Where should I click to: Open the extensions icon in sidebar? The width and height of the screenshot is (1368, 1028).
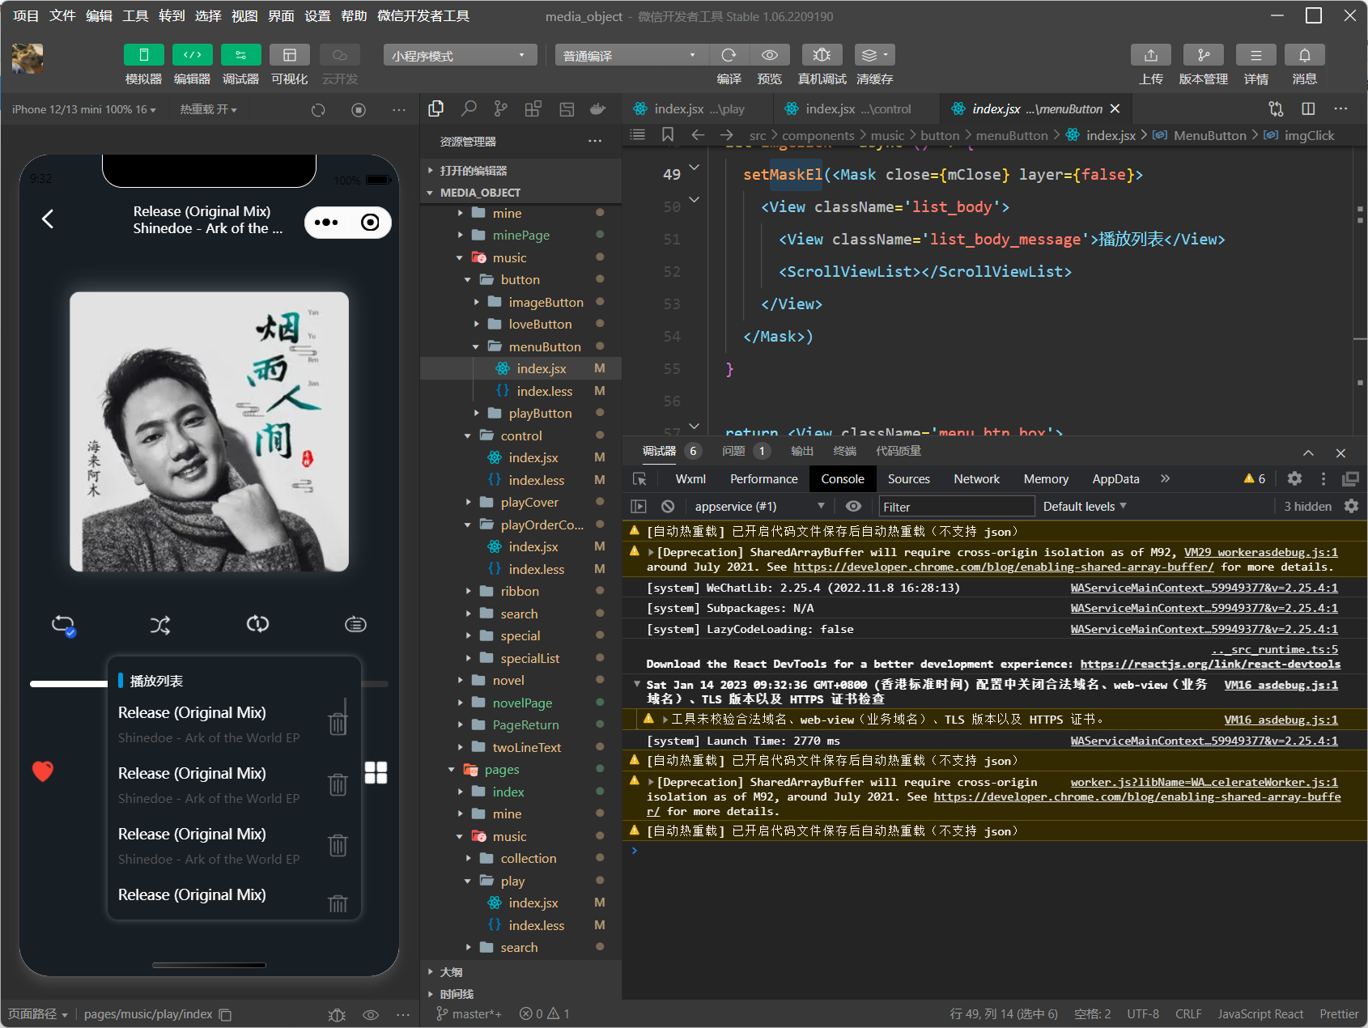point(533,108)
